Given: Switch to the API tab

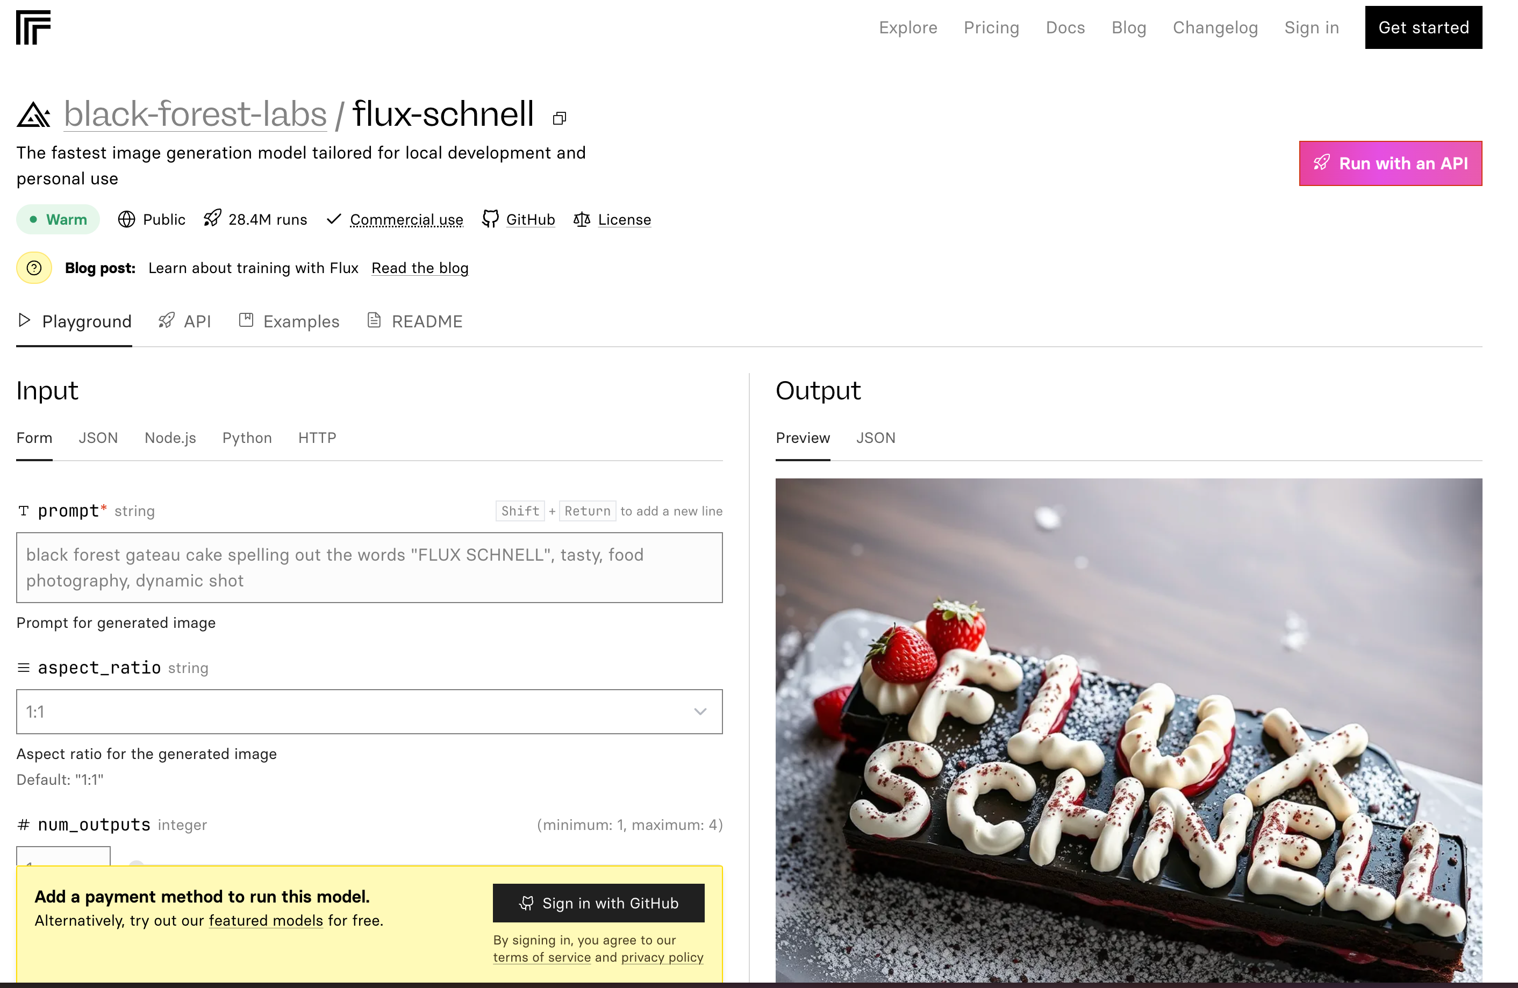Looking at the screenshot, I should pos(184,321).
